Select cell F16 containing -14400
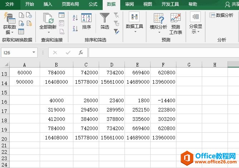239x168 pixels. (163, 101)
